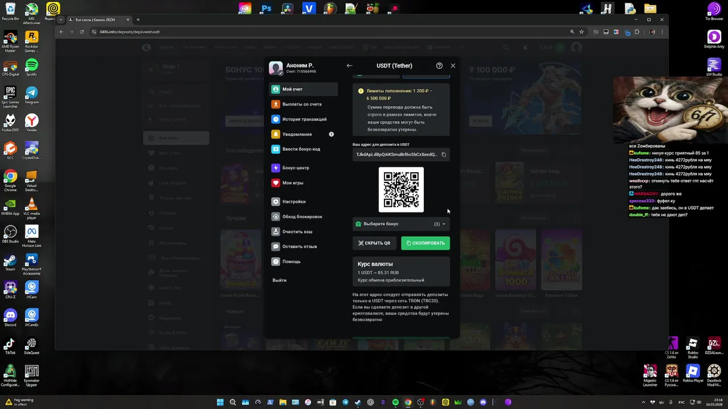Viewport: 728px width, 409px height.
Task: Close the USDT (Tether) deposit panel
Action: tap(453, 66)
